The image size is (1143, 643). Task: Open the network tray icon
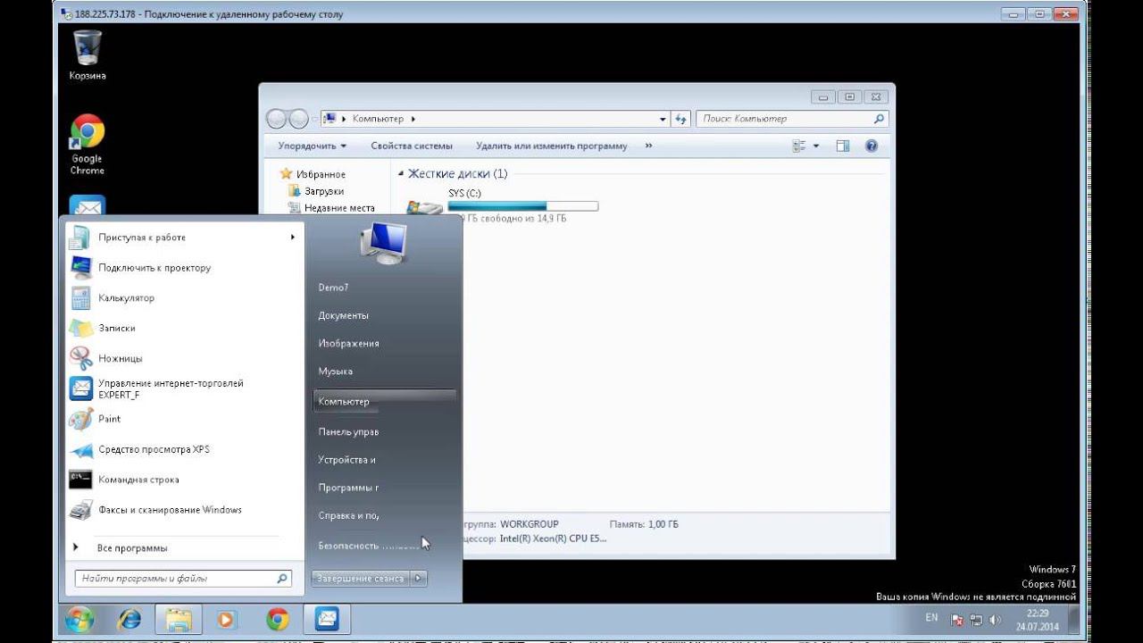point(976,620)
